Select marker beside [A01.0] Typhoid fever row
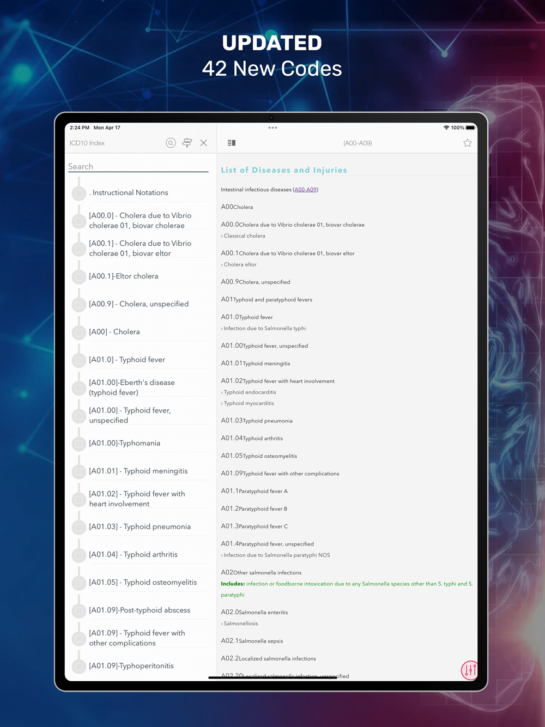This screenshot has height=727, width=545. [x=79, y=360]
